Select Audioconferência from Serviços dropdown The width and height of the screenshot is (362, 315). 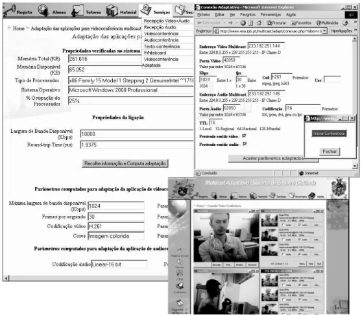pyautogui.click(x=161, y=40)
